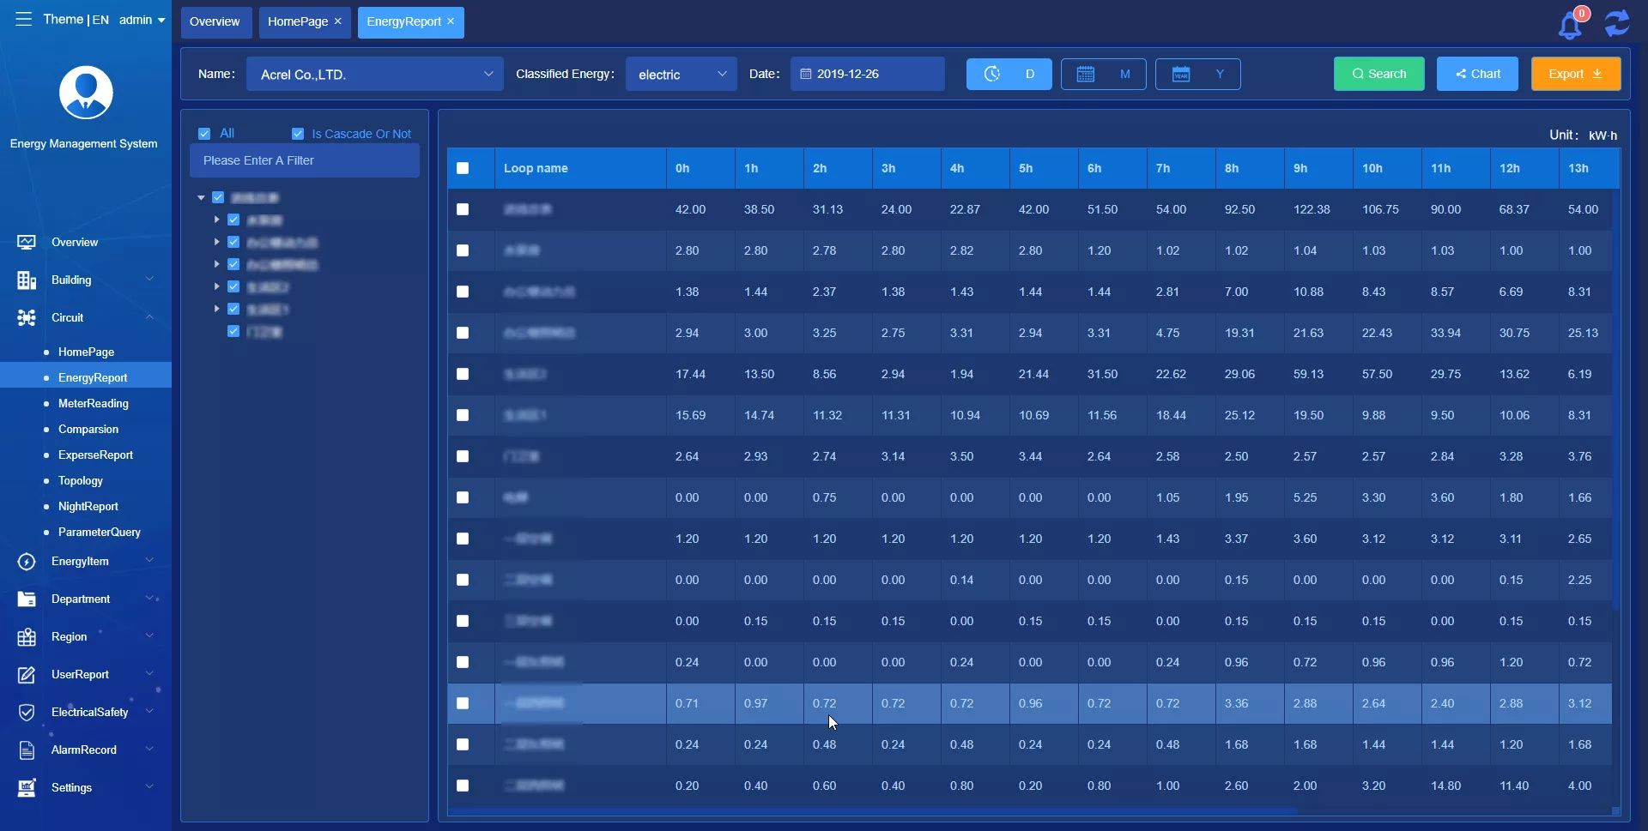Viewport: 1648px width, 831px height.
Task: Click the green Search button
Action: point(1379,74)
